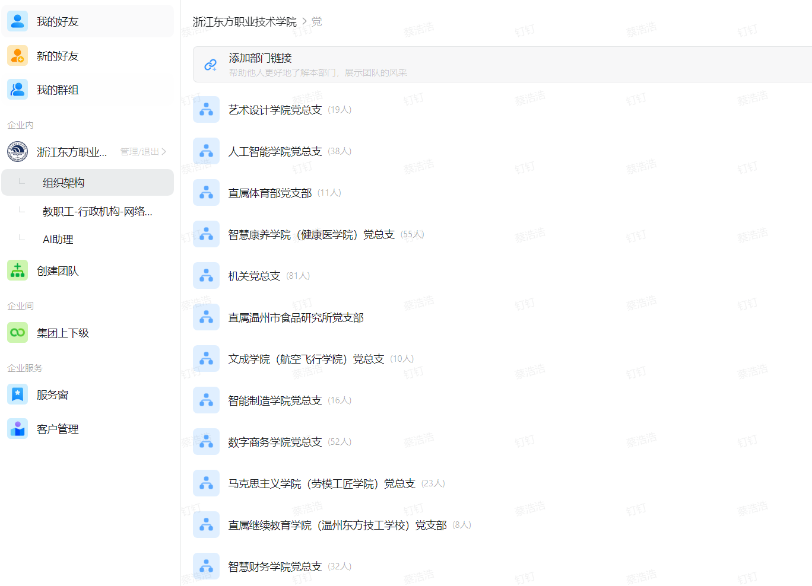Open 数字商务学院党总支 department
Image resolution: width=812 pixels, height=586 pixels.
click(x=275, y=442)
